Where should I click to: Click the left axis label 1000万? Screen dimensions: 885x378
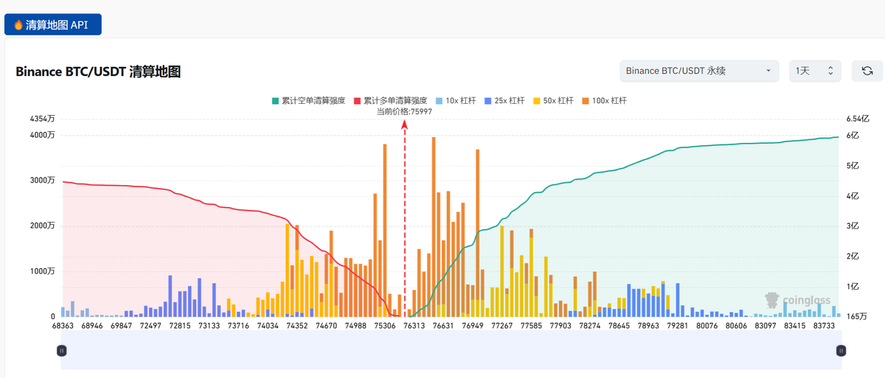coord(42,271)
